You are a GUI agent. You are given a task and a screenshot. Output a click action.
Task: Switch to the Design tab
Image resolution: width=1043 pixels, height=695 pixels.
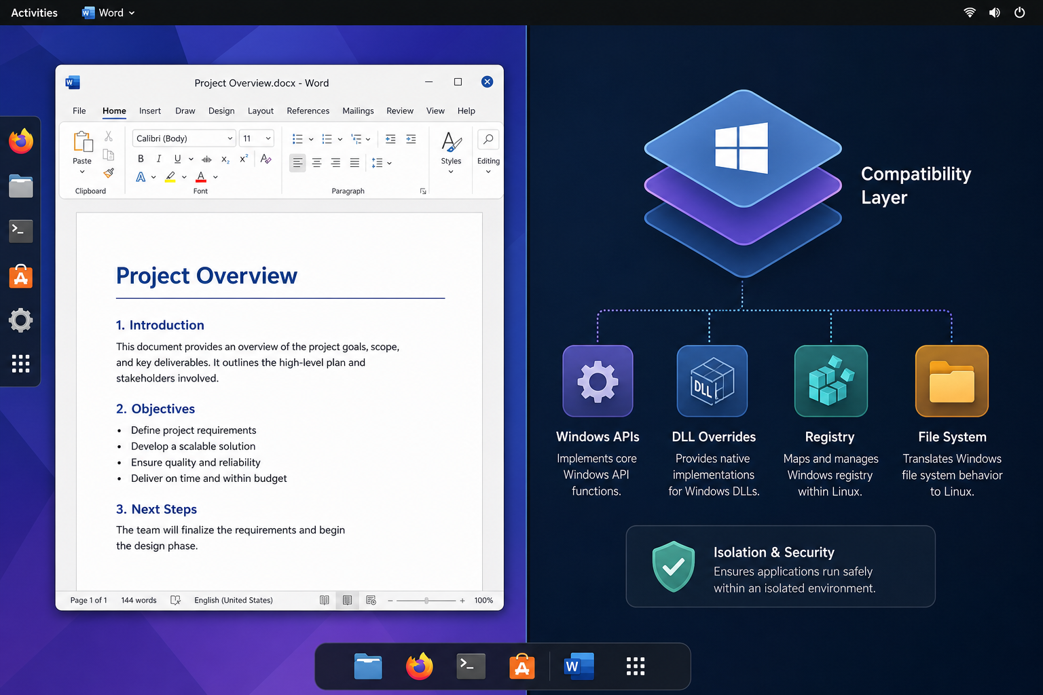(x=221, y=111)
